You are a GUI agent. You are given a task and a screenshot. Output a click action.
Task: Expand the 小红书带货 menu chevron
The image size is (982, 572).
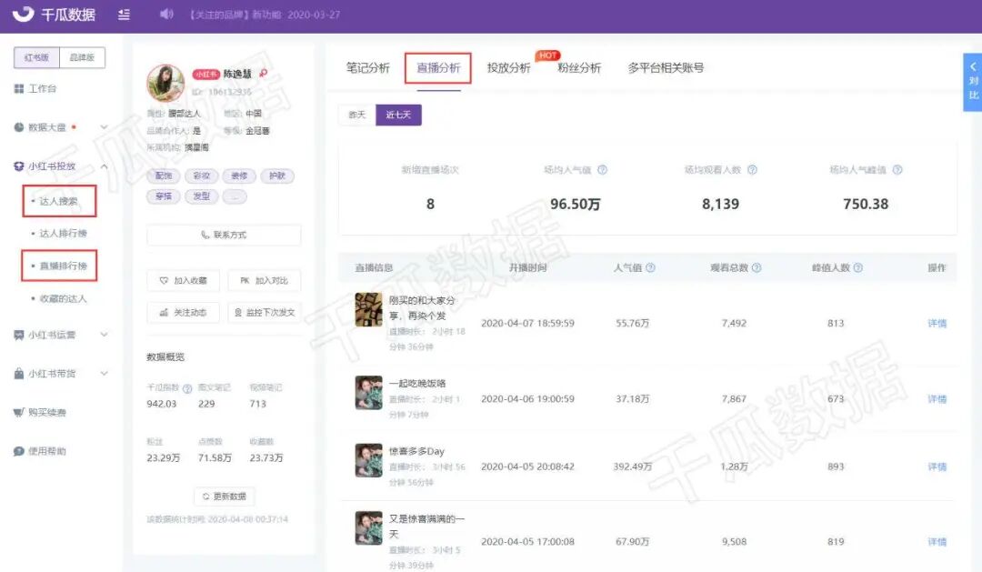[x=104, y=374]
